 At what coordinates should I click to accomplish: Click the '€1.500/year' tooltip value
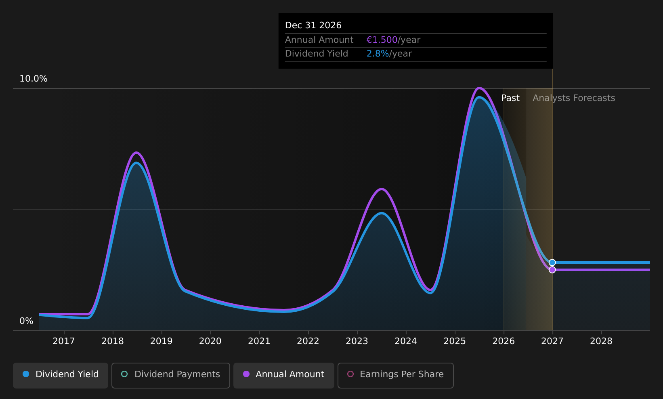(x=393, y=40)
